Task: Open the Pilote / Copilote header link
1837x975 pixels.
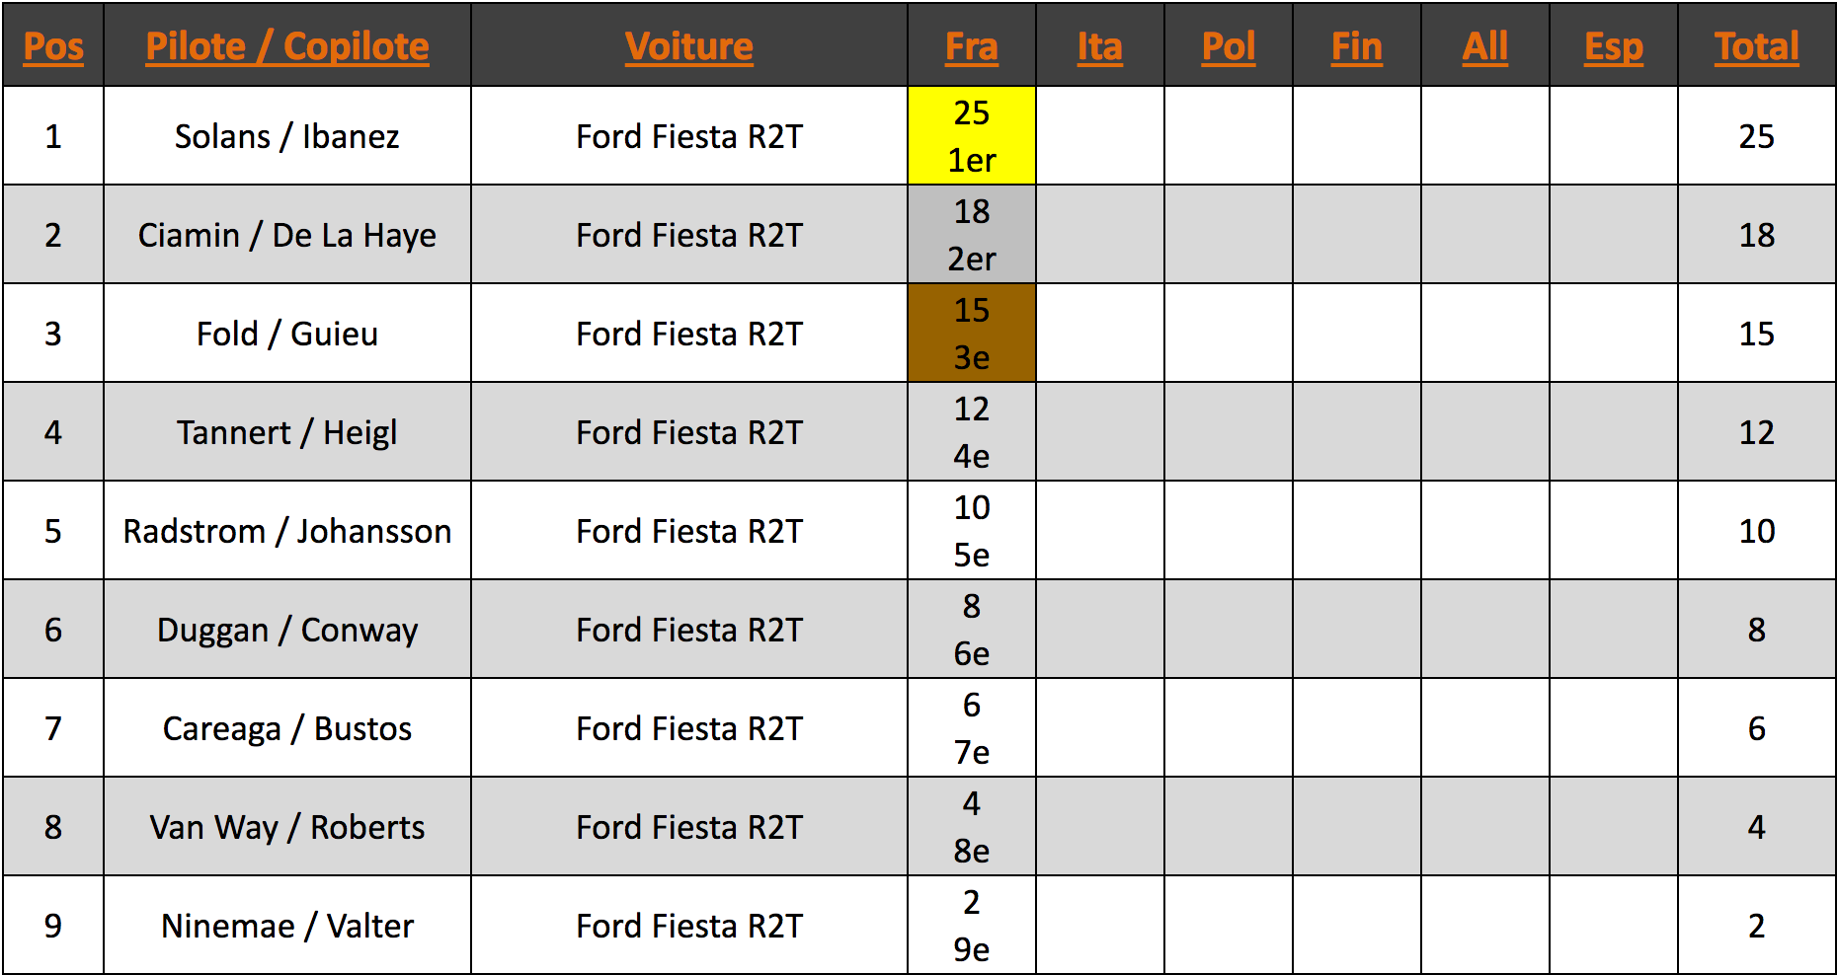Action: click(x=287, y=46)
